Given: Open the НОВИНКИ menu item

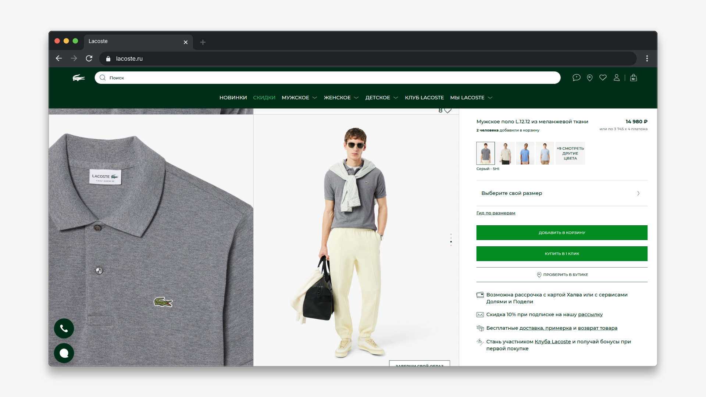Looking at the screenshot, I should (x=233, y=97).
